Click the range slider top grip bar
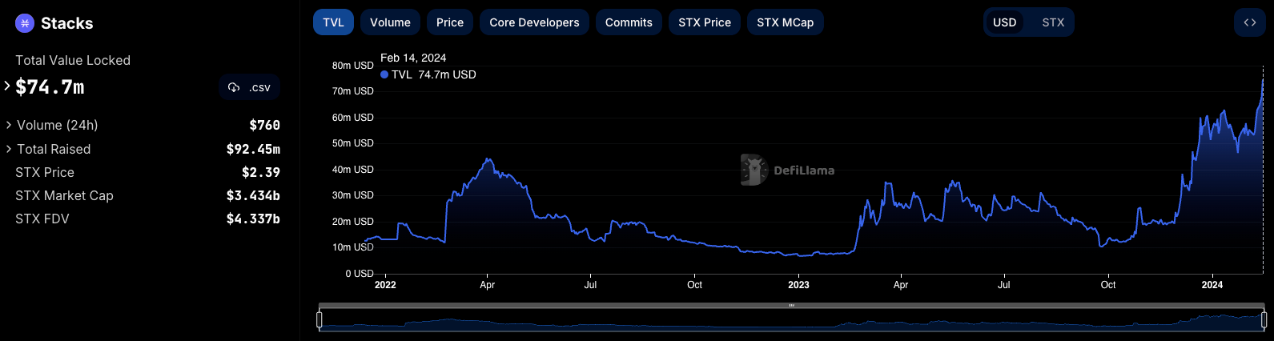Image resolution: width=1274 pixels, height=341 pixels. click(792, 306)
